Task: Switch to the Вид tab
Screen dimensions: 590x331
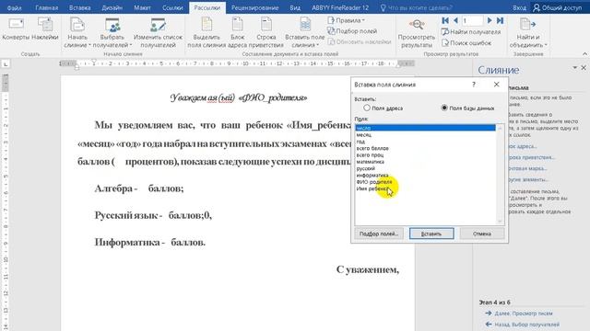Action: [295, 7]
